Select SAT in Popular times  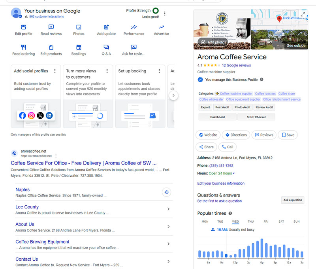[281, 222]
